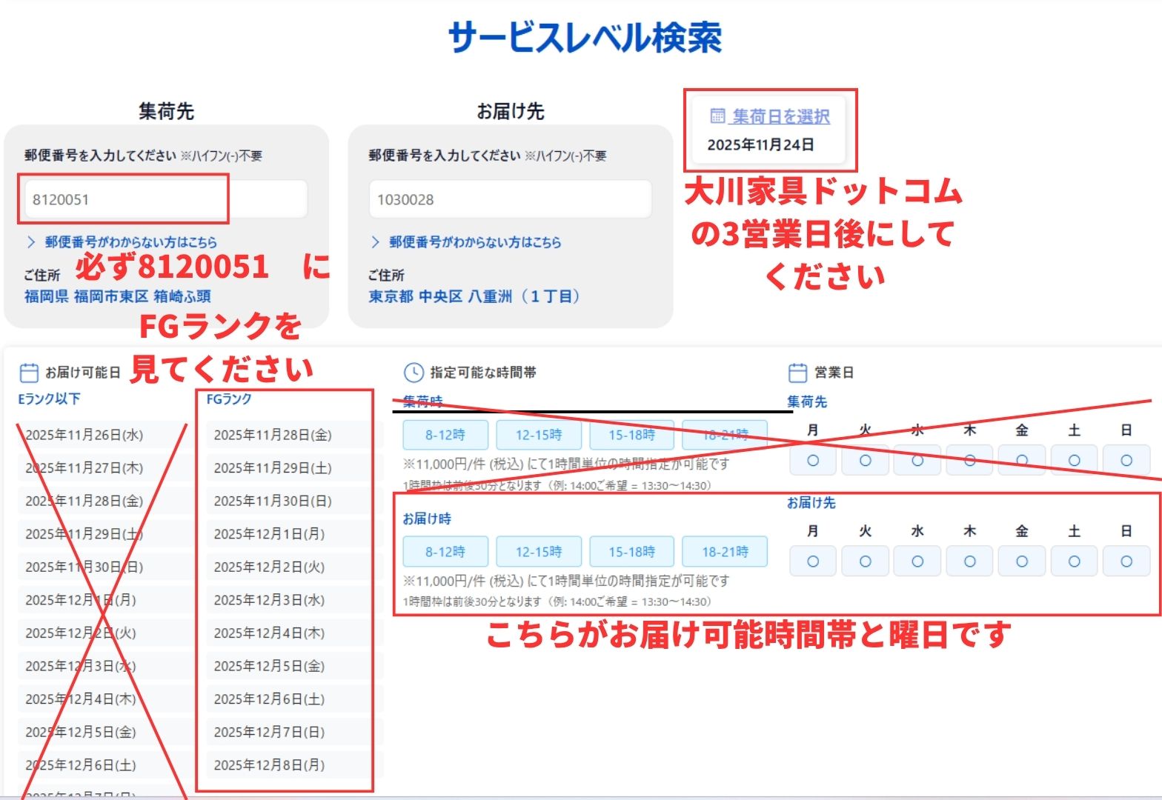1162x800 pixels.
Task: Select 2025年11月28日(金) in the FGランク list
Action: [273, 435]
